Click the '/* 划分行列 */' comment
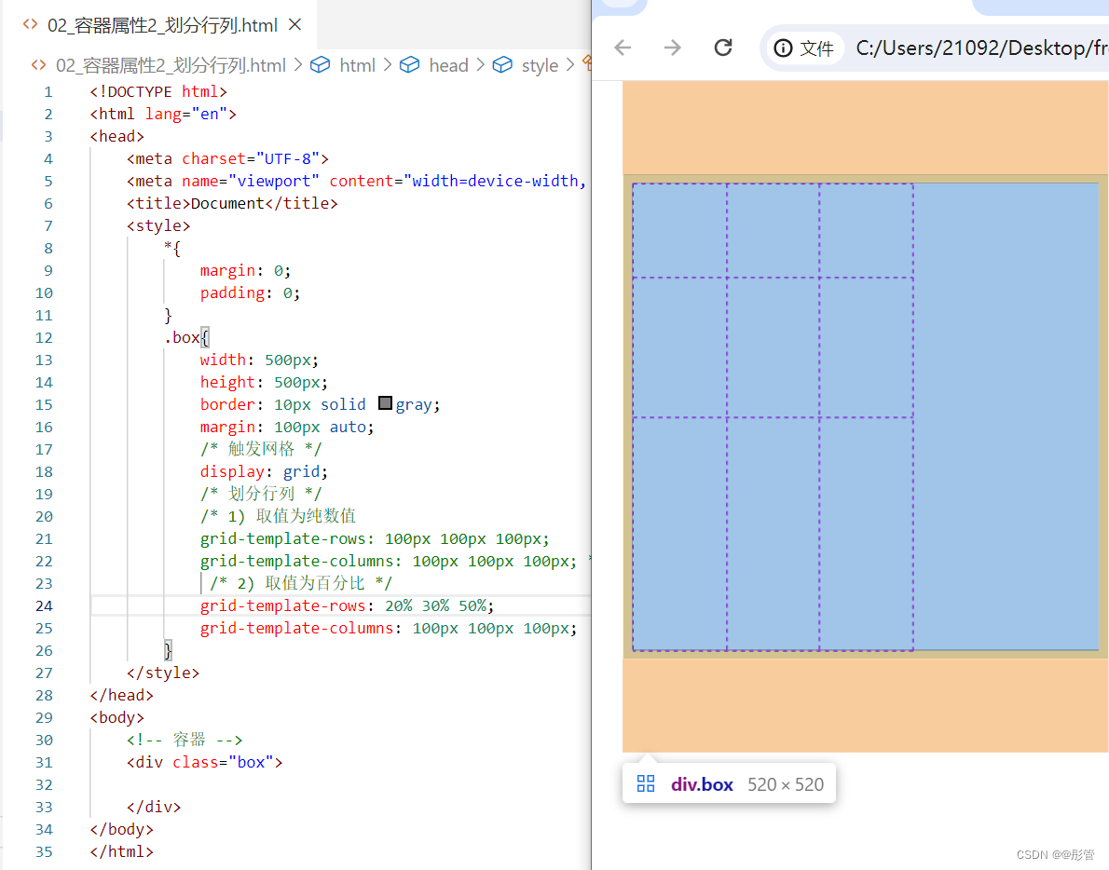The height and width of the screenshot is (870, 1109). pyautogui.click(x=261, y=494)
